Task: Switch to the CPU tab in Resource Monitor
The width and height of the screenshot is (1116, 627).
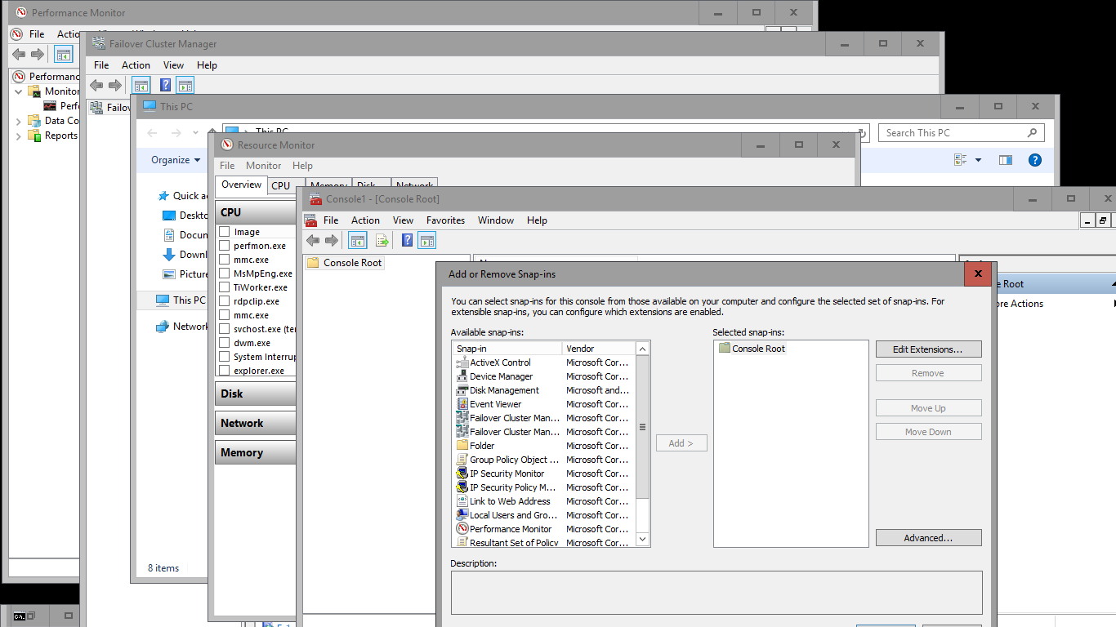Action: click(x=281, y=185)
